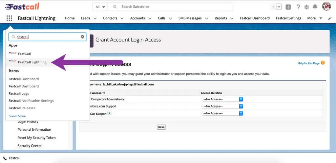Click the global actions plus icon
The height and width of the screenshot is (163, 336).
pos(288,7)
